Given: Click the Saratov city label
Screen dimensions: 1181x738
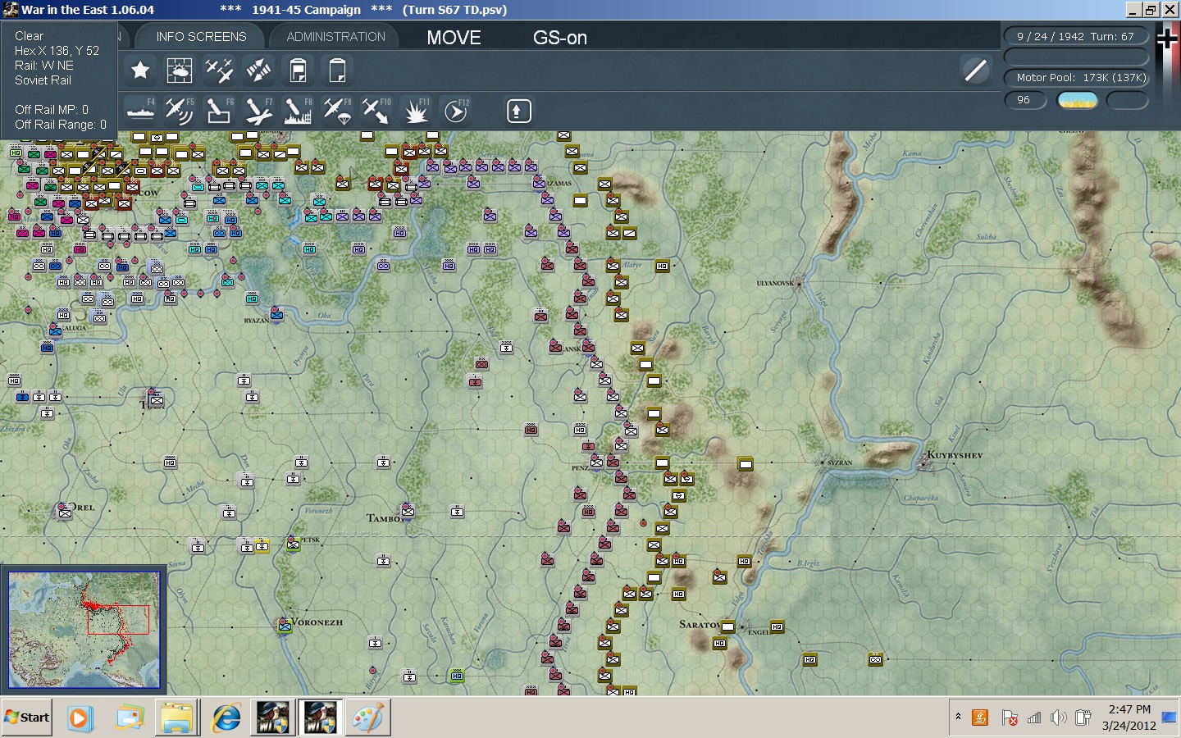Looking at the screenshot, I should click(699, 625).
